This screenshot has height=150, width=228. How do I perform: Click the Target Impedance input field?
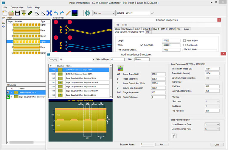pos(158,93)
